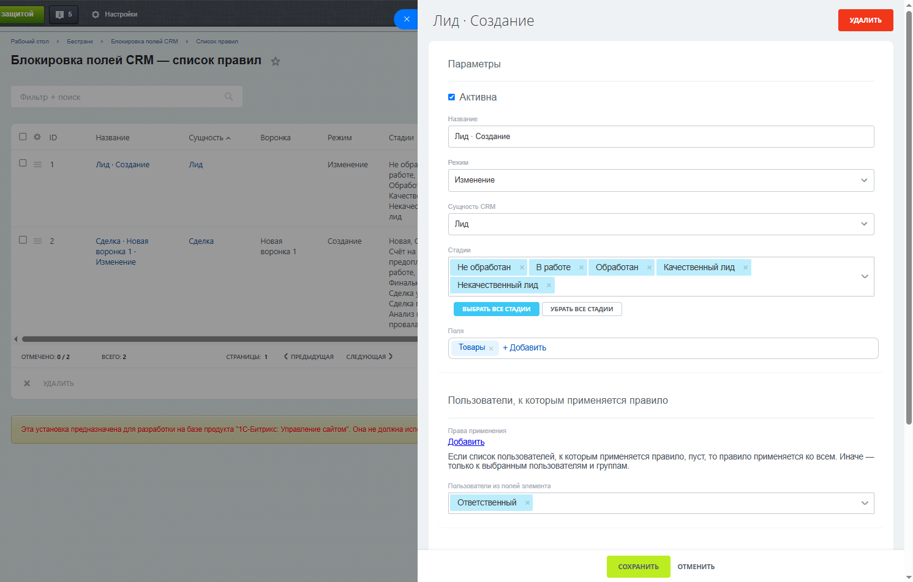
Task: Click the 'Фильтр + поиск' search field
Action: coord(127,97)
